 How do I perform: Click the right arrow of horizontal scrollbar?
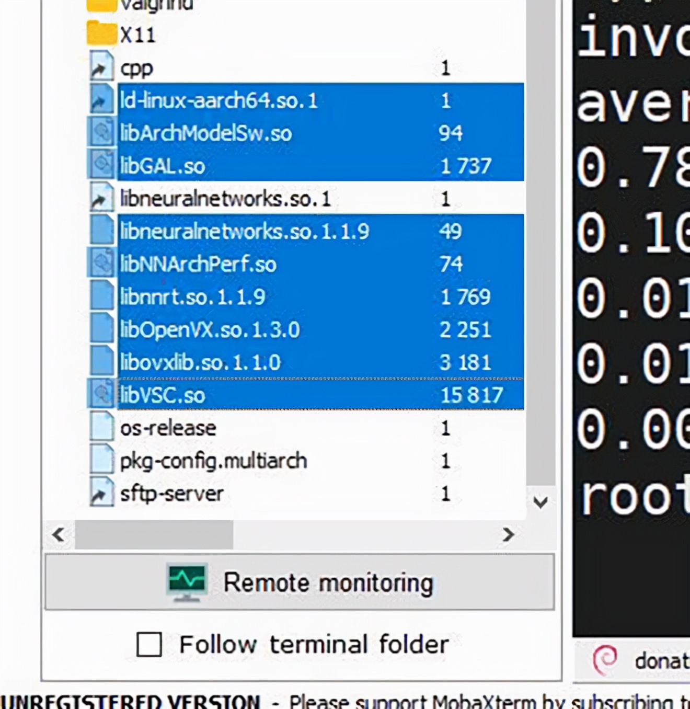click(508, 535)
